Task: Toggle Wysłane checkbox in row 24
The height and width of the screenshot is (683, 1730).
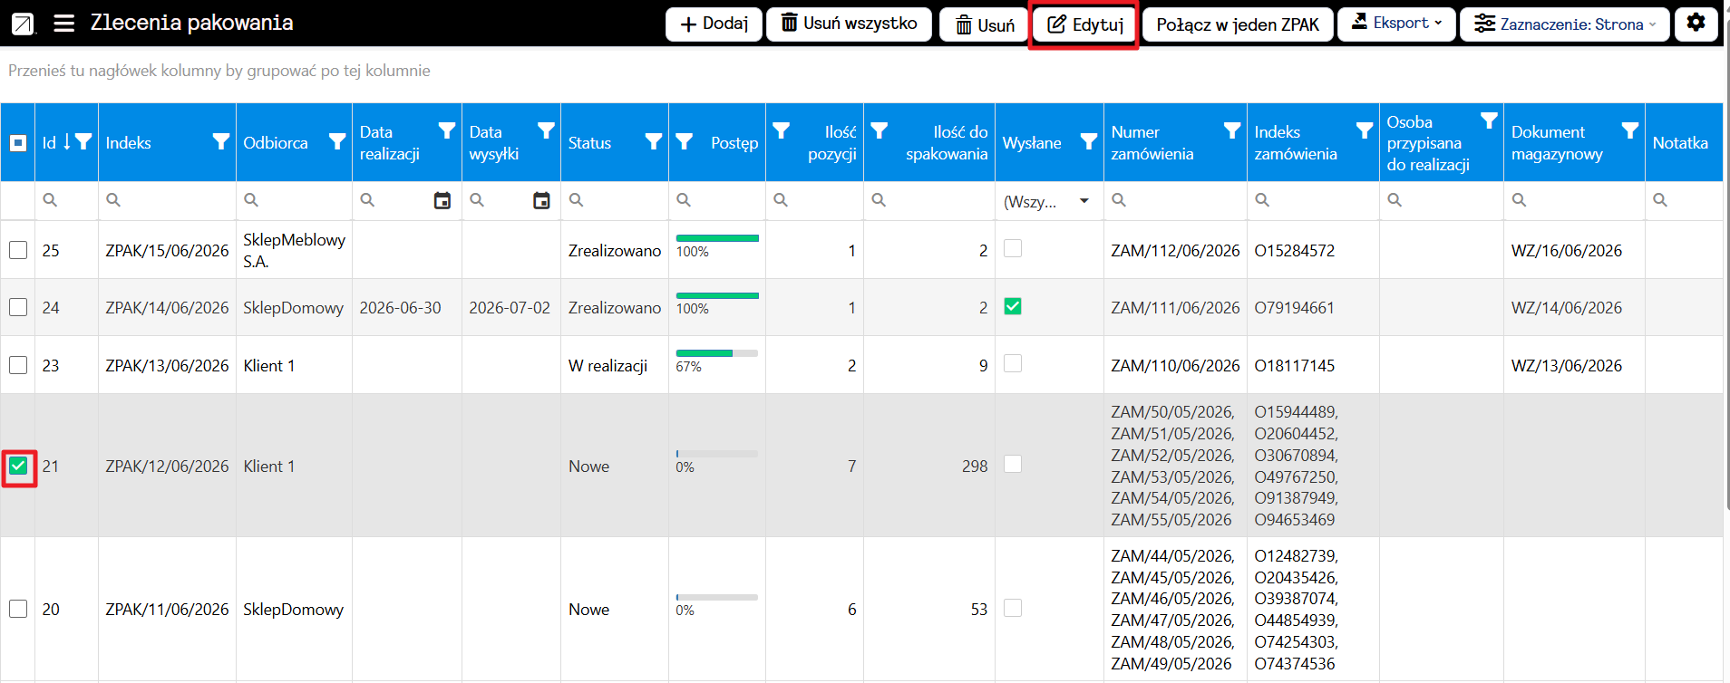Action: pos(1013,306)
